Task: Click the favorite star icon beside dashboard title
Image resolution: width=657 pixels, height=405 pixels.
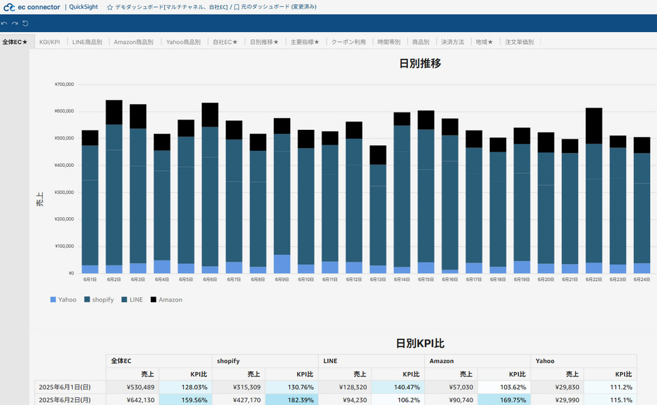Action: coord(110,7)
